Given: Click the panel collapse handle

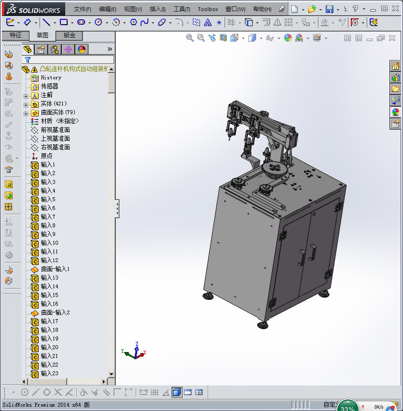Looking at the screenshot, I should tap(117, 208).
